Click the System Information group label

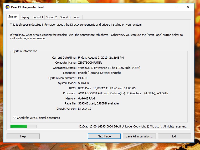[x=25, y=51]
